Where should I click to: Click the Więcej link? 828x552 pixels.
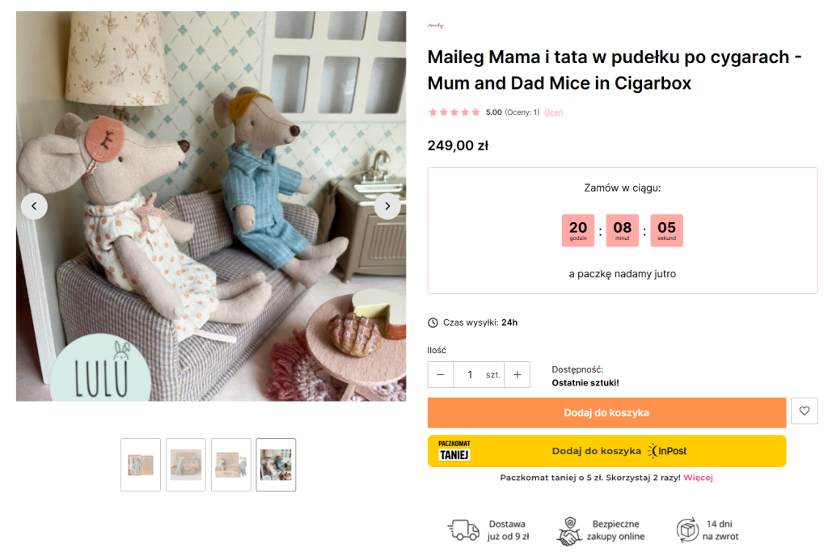(x=698, y=478)
